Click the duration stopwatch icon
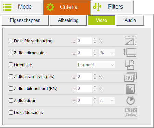Image resolution: width=154 pixels, height=128 pixels. click(x=130, y=100)
